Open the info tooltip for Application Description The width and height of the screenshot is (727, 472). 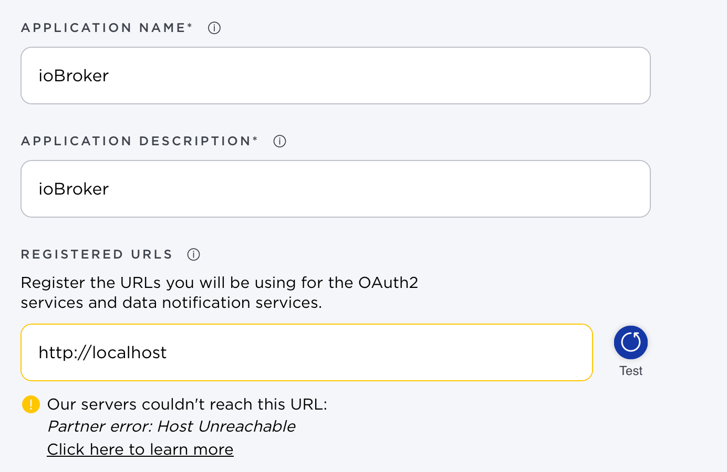(x=280, y=141)
